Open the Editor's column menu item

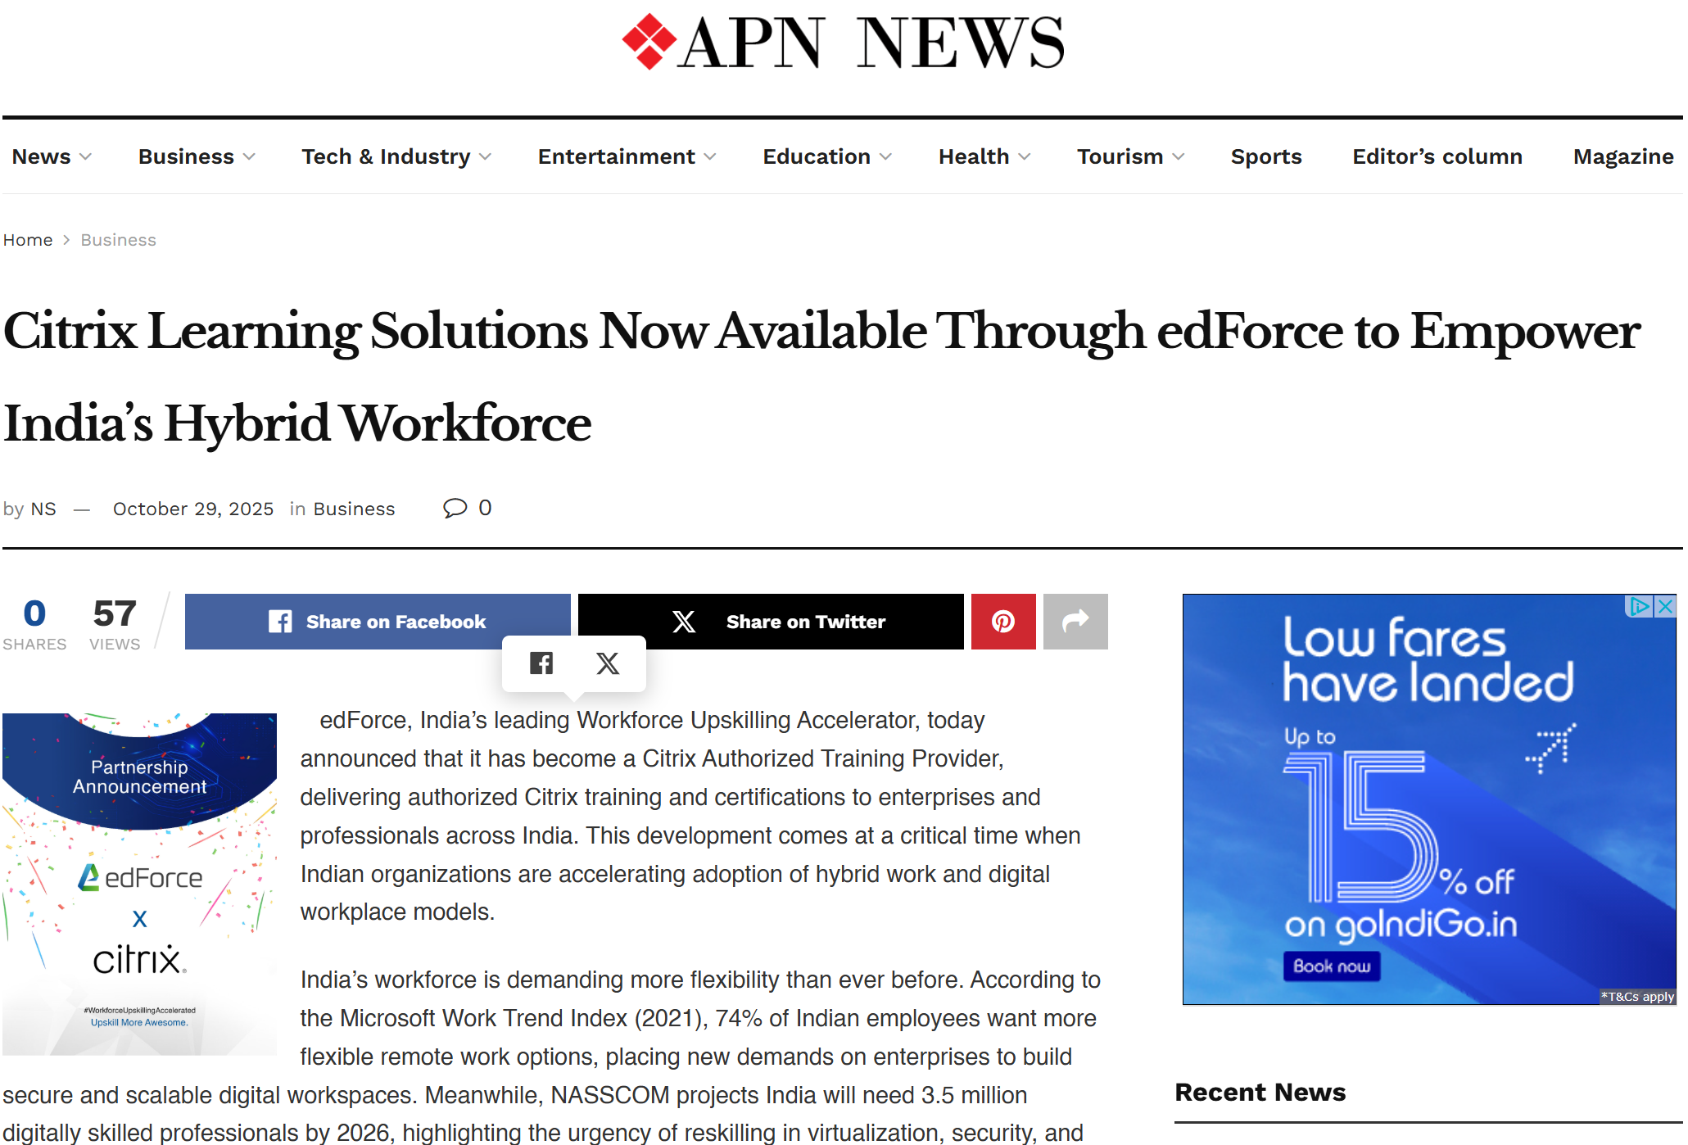click(x=1437, y=156)
